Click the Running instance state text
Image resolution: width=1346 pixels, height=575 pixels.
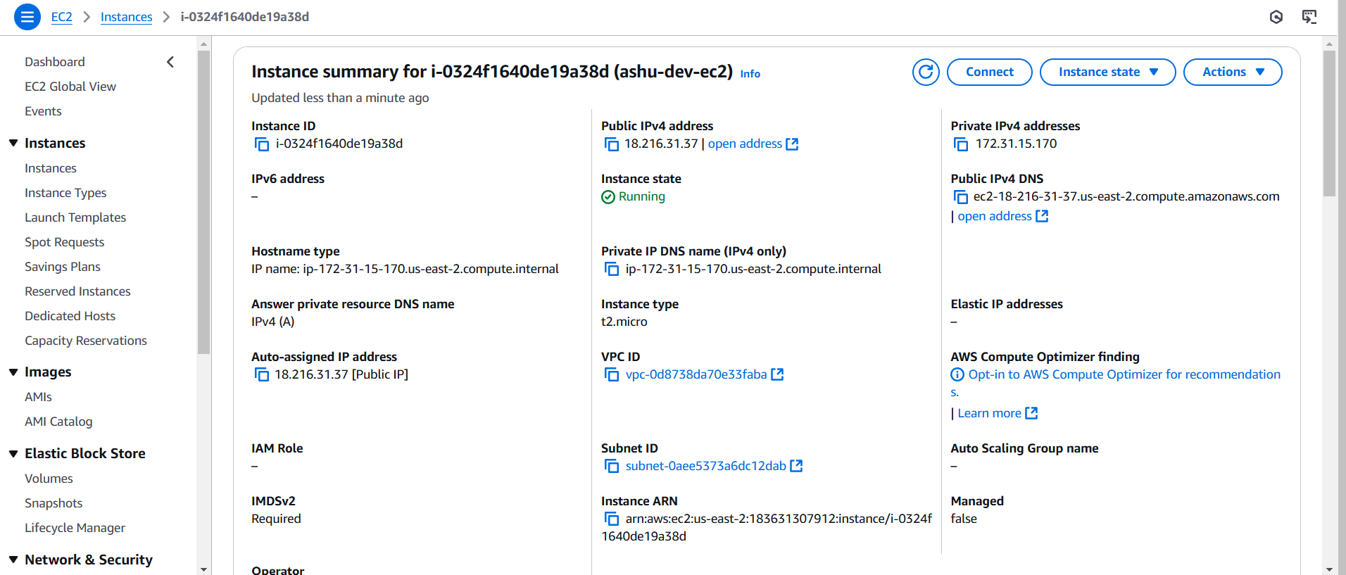(642, 196)
